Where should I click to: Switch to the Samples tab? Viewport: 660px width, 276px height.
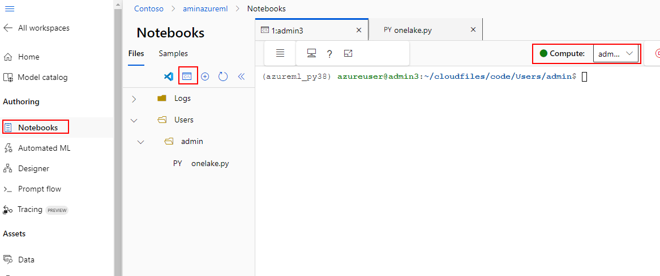[173, 53]
